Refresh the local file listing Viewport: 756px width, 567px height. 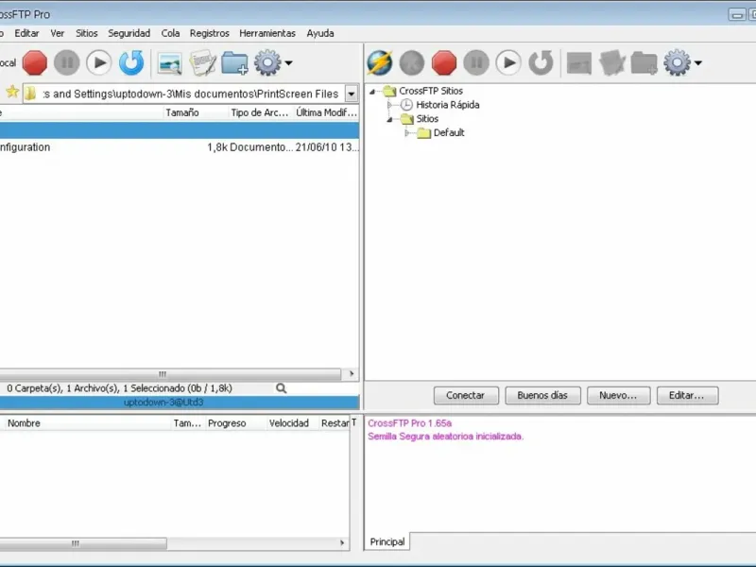tap(131, 62)
